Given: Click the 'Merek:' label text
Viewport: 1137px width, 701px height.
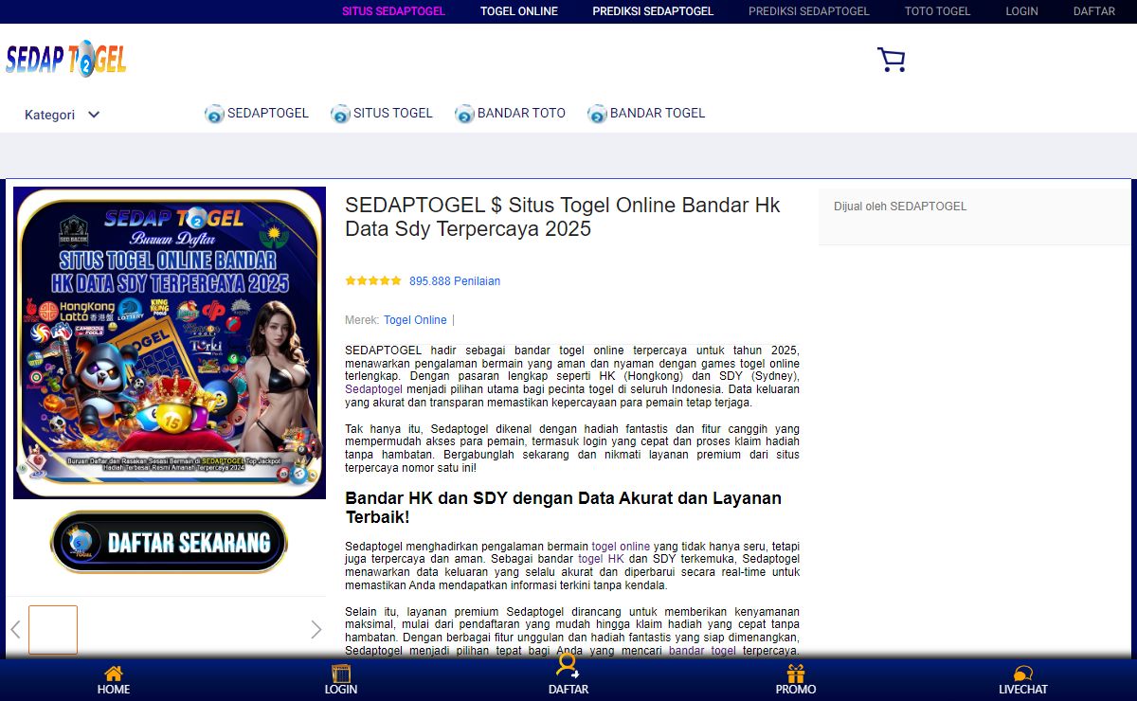Looking at the screenshot, I should pos(362,320).
